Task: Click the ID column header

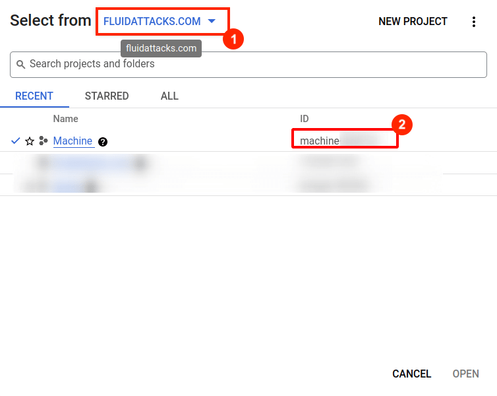Action: click(305, 119)
